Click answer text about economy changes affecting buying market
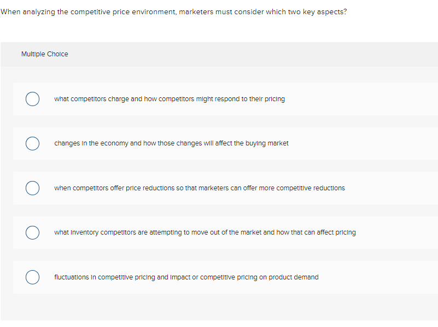 (171, 143)
